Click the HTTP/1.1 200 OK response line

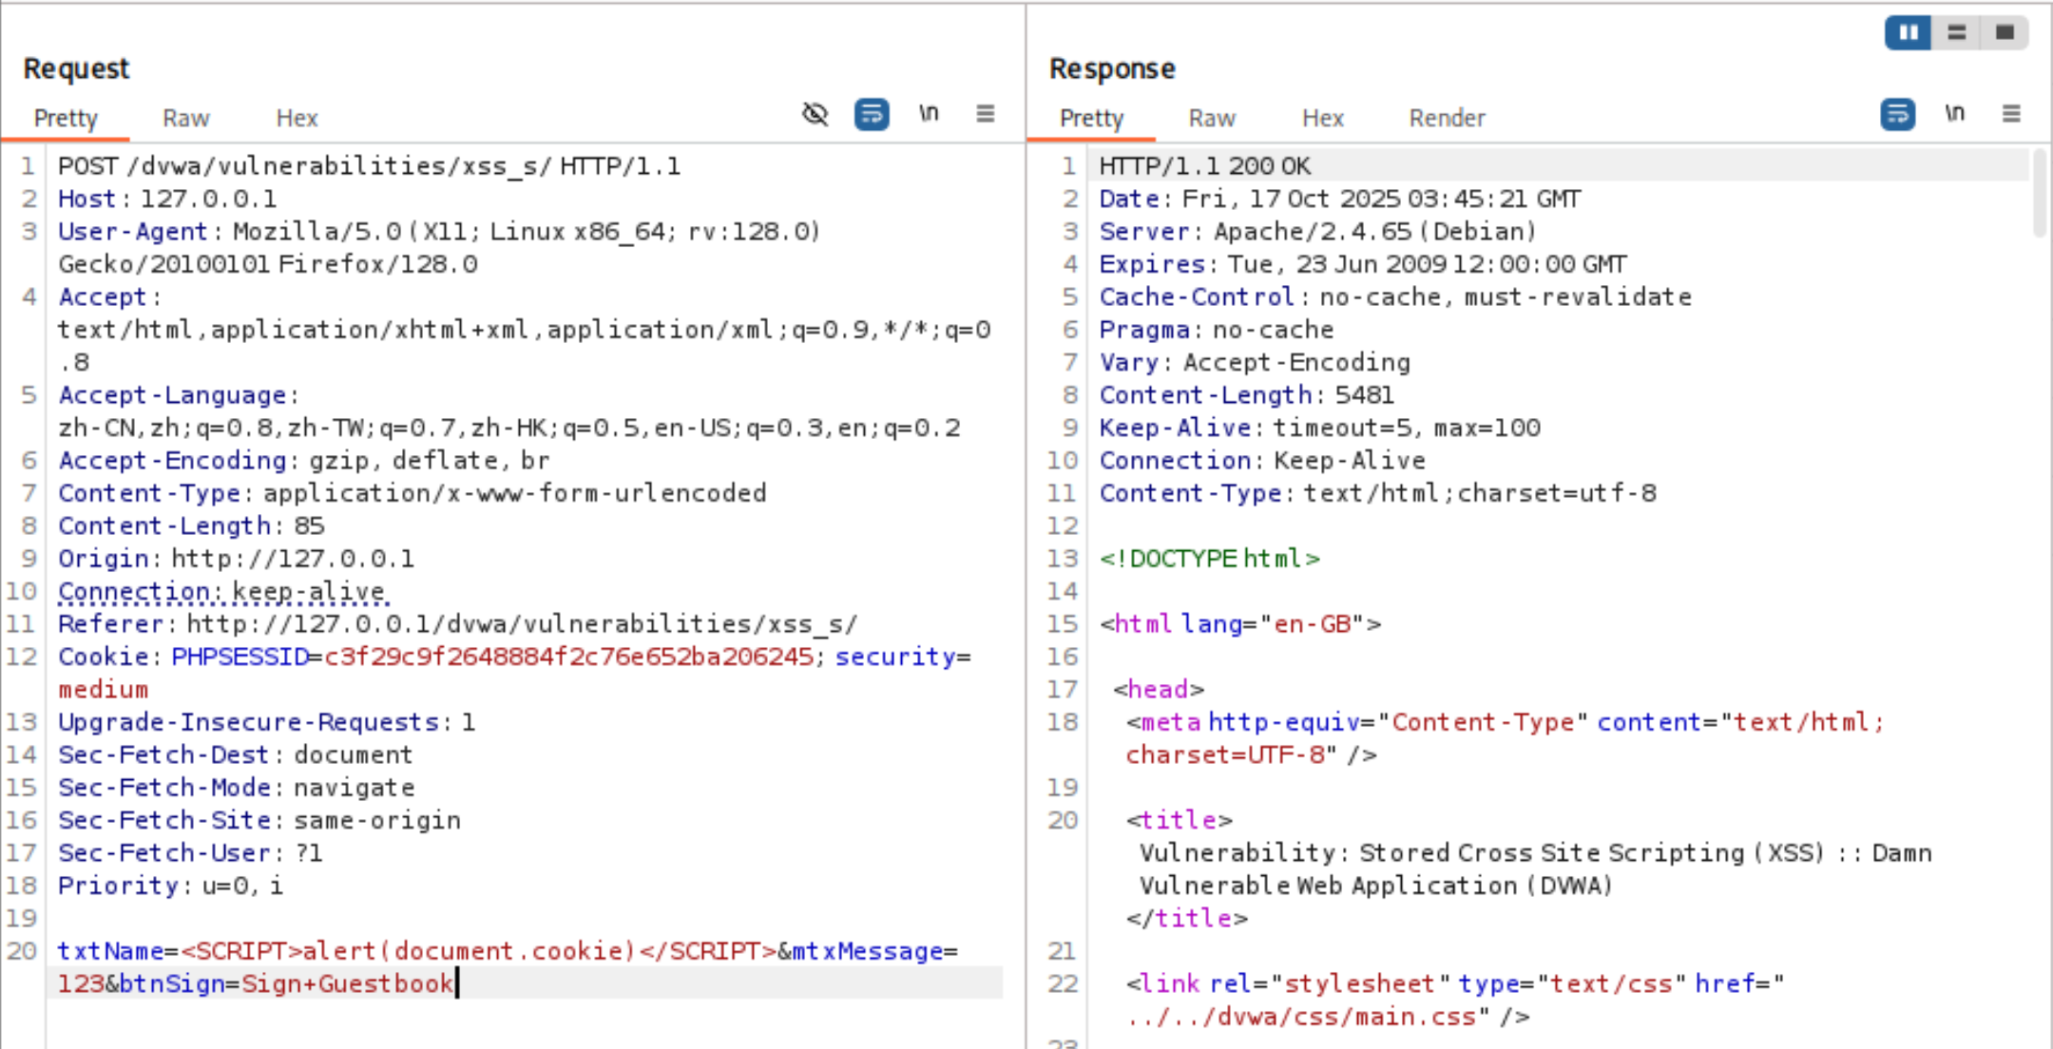click(1204, 166)
